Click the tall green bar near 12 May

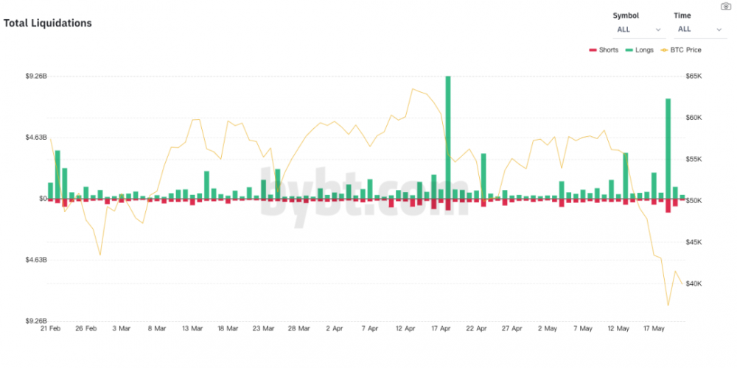click(625, 175)
